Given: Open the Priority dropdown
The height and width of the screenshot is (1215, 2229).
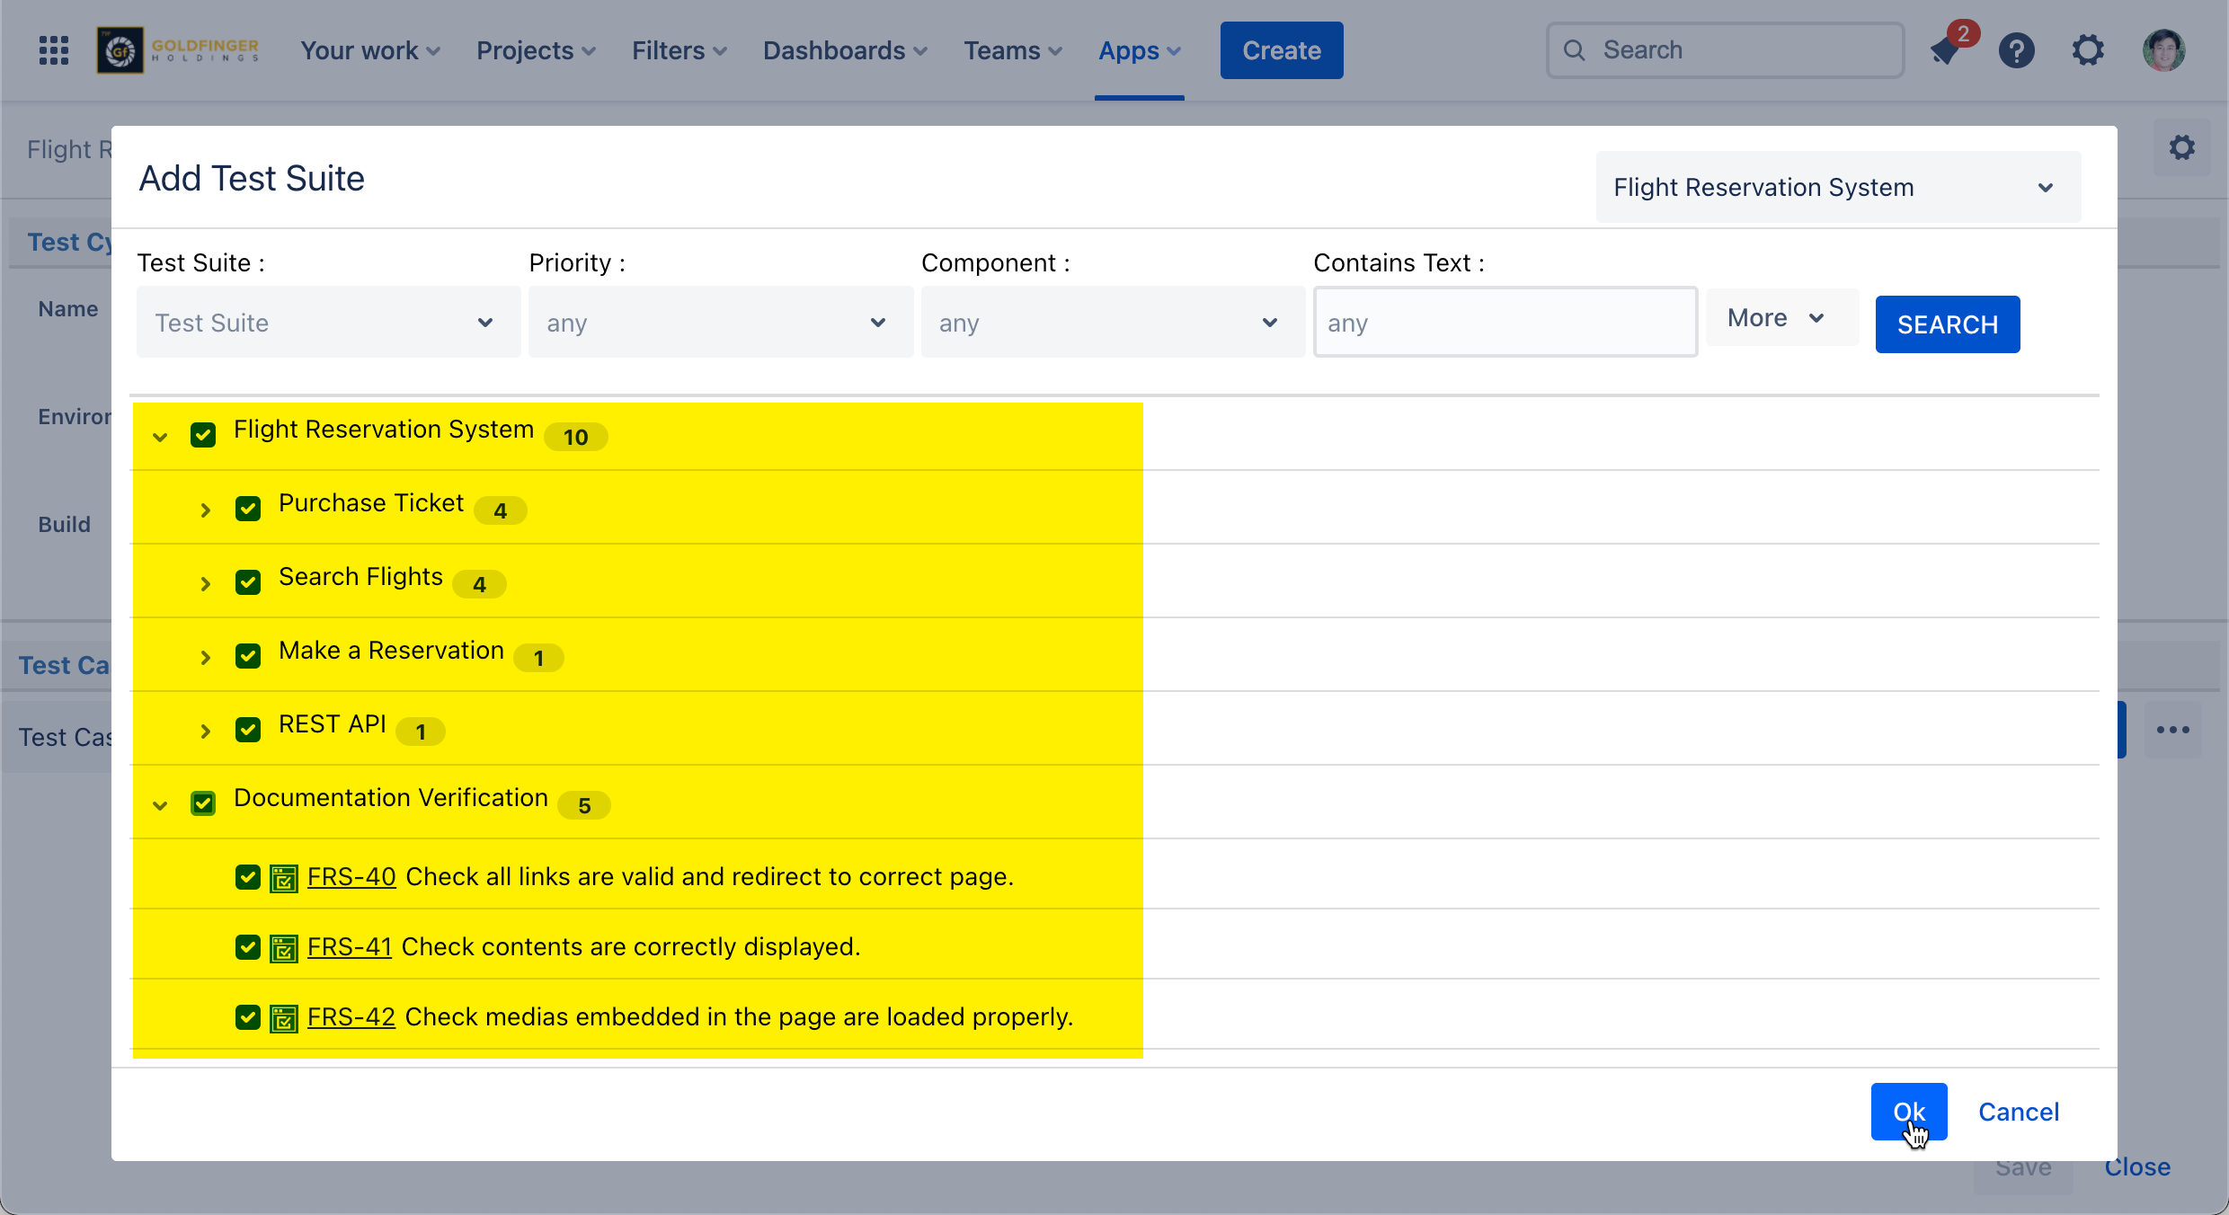Looking at the screenshot, I should point(720,323).
